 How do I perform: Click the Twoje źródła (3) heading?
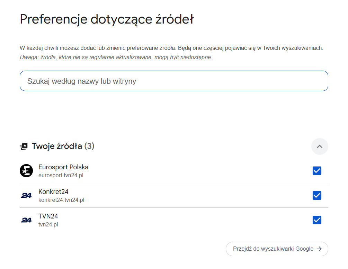(63, 146)
